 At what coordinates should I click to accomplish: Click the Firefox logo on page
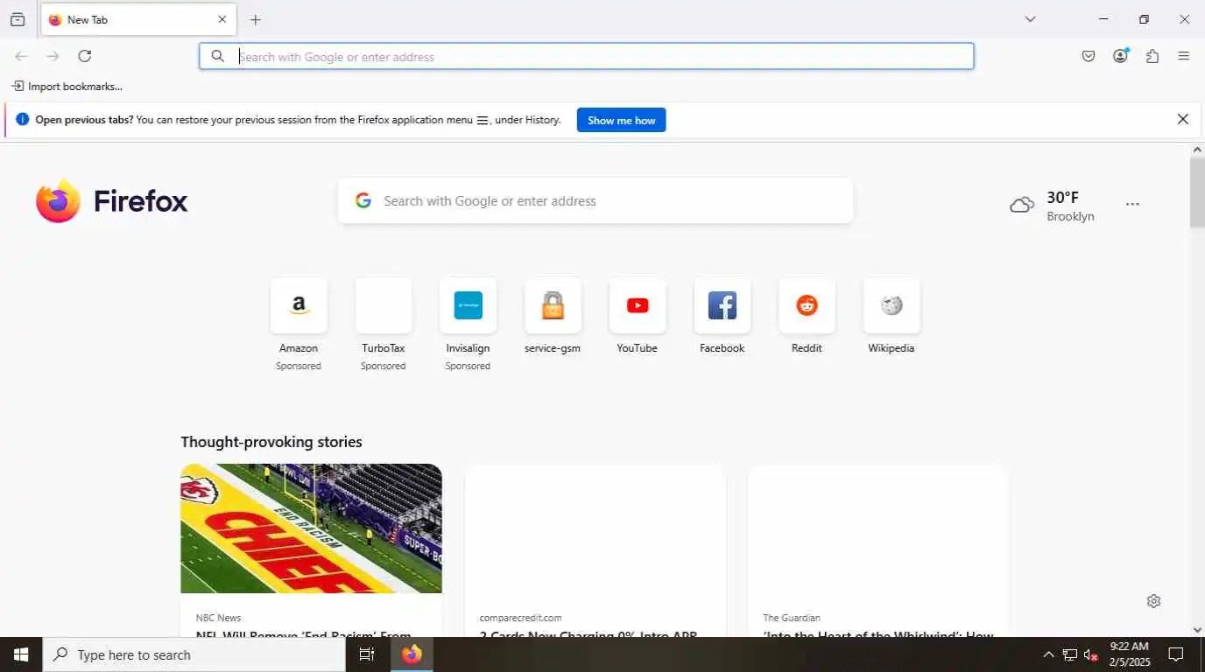click(111, 201)
